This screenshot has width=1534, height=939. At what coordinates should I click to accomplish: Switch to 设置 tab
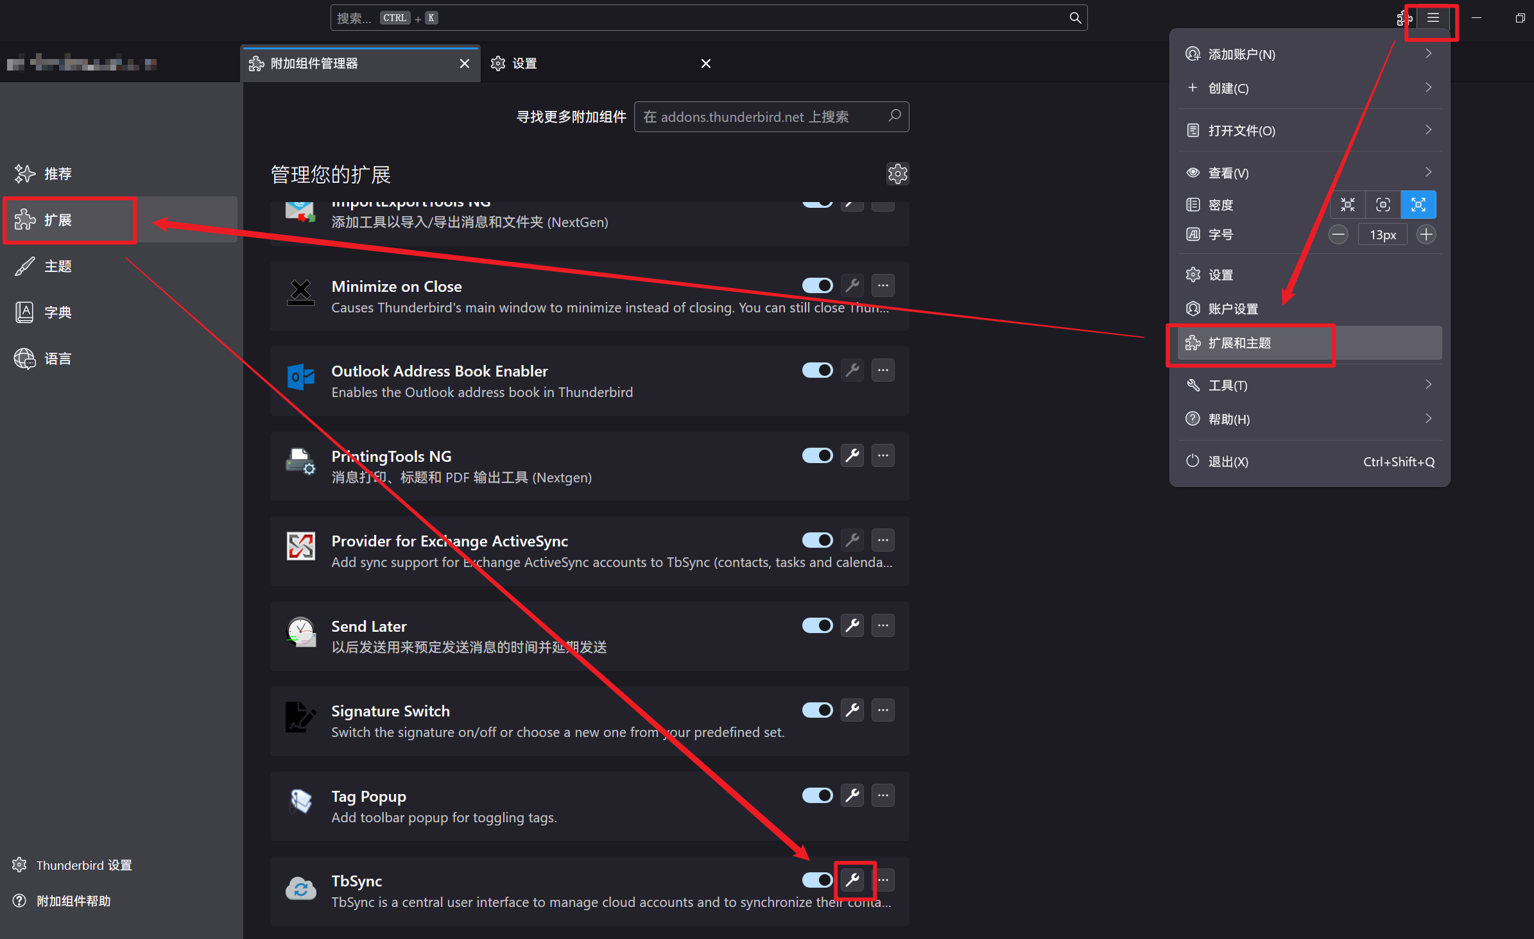600,63
